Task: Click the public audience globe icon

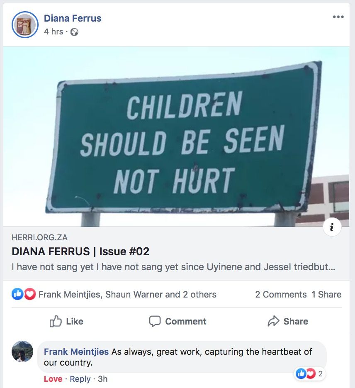Action: pos(74,32)
